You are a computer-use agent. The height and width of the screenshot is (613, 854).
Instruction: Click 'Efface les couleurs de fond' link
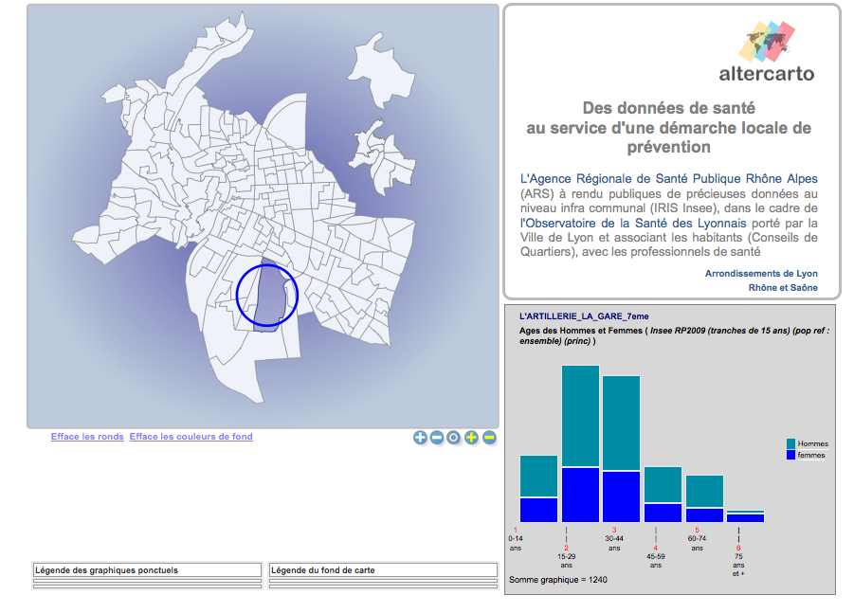point(191,437)
